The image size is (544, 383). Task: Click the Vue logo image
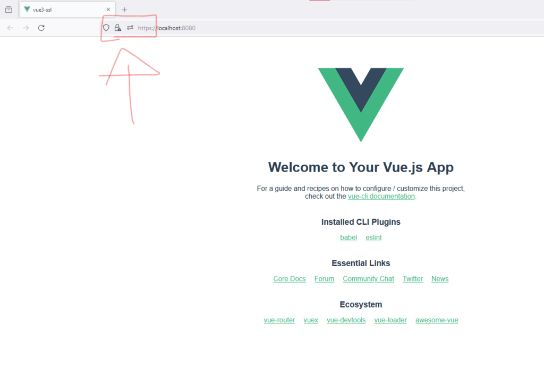pos(361,105)
